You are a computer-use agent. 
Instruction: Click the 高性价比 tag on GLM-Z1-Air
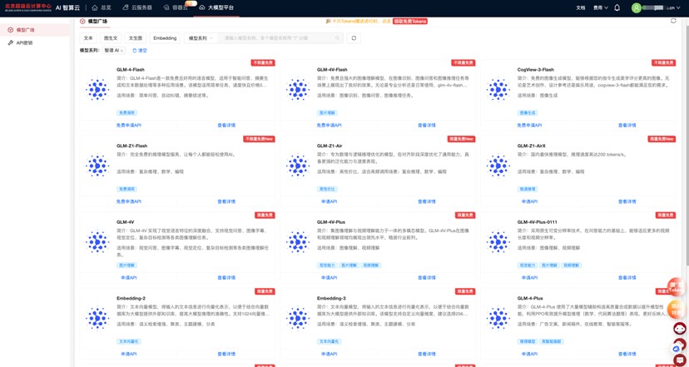click(327, 189)
